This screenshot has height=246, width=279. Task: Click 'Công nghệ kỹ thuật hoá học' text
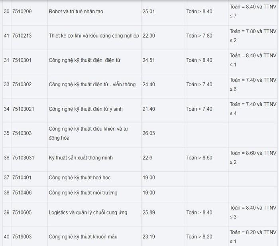[x=79, y=177]
